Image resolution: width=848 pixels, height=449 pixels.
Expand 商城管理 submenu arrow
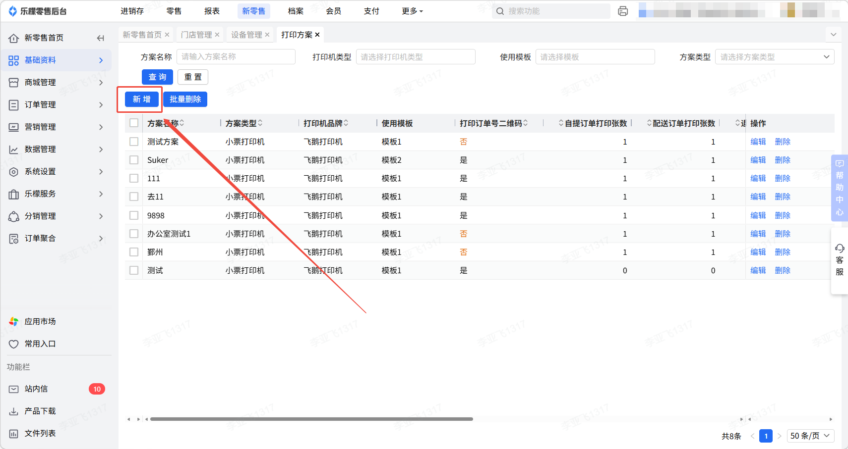[101, 83]
